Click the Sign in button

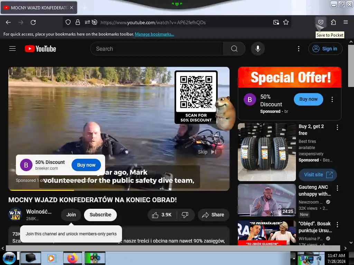(x=325, y=49)
